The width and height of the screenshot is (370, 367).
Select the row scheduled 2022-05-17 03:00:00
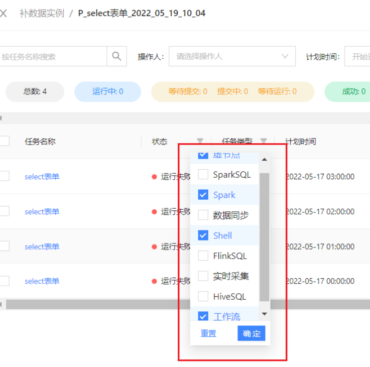pos(4,176)
